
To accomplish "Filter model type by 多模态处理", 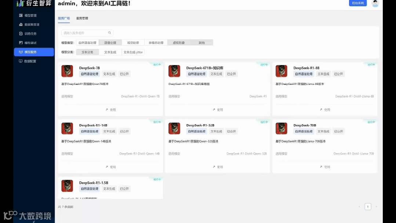I will click(x=156, y=43).
